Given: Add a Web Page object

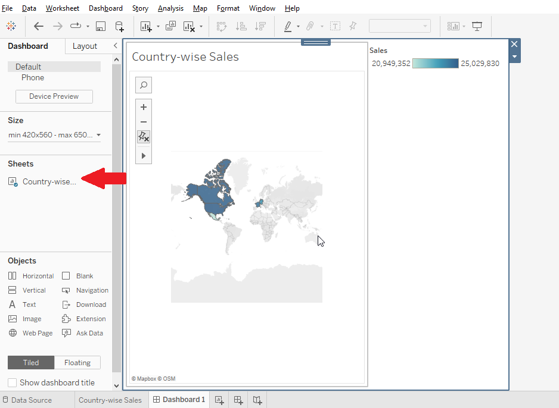Looking at the screenshot, I should [x=30, y=333].
